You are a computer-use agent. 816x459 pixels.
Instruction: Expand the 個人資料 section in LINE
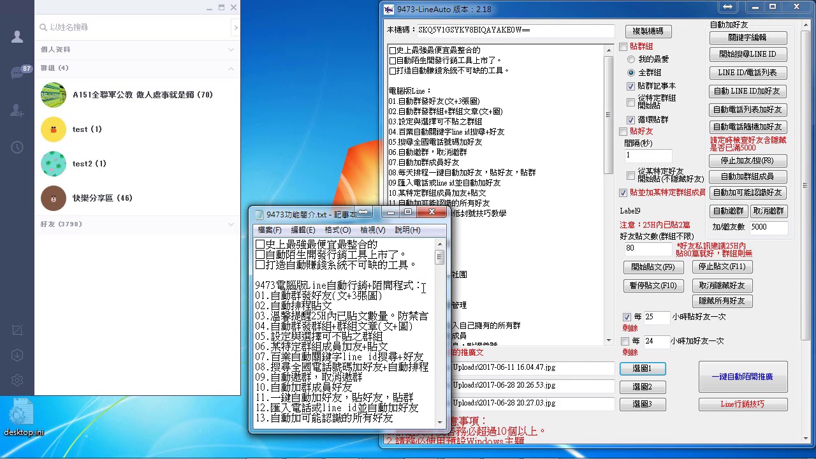click(231, 50)
